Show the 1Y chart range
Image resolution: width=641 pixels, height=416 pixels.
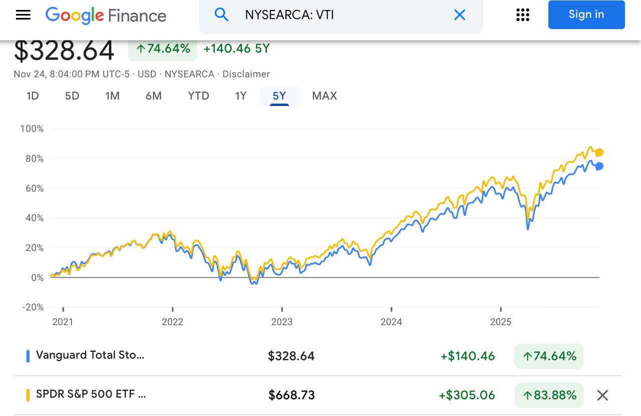click(x=241, y=96)
